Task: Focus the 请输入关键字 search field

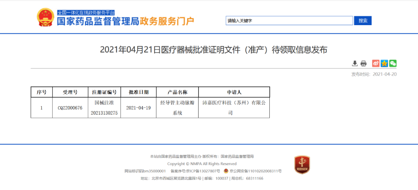Action: coord(289,21)
